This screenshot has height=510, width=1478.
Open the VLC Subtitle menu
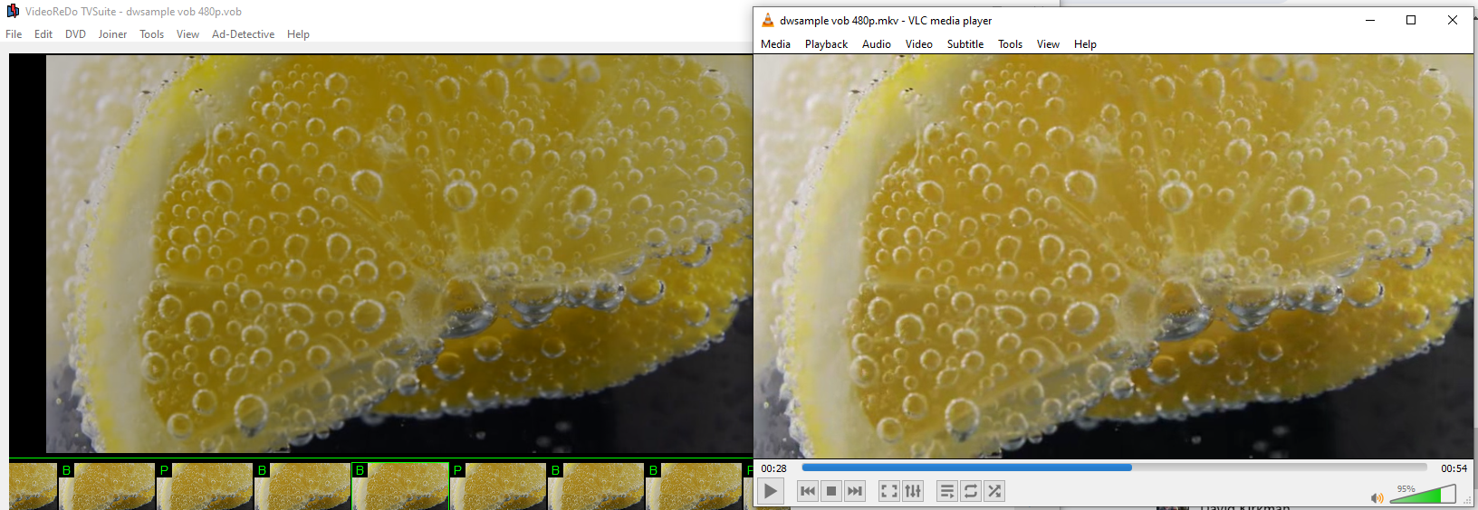[x=965, y=44]
